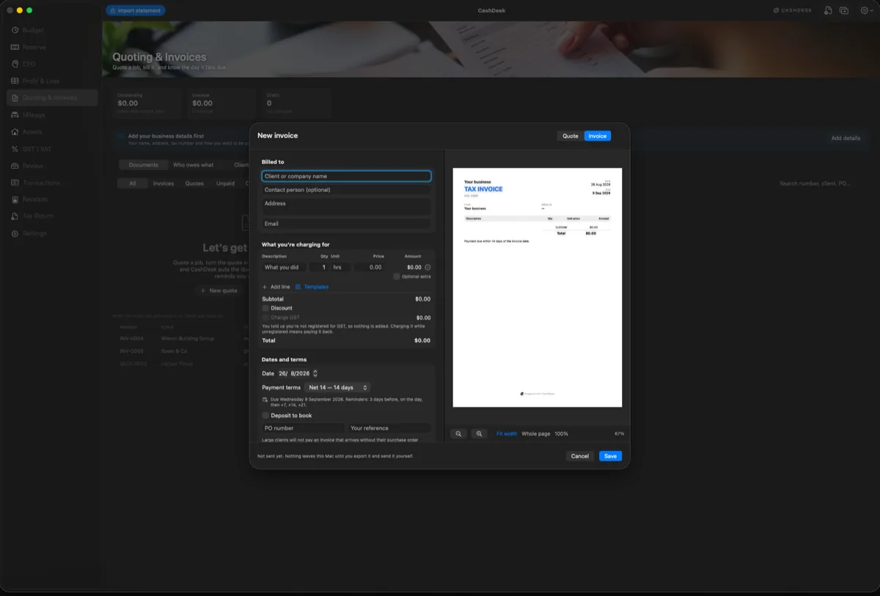Zoom in the invoice preview
The width and height of the screenshot is (880, 596).
(479, 434)
